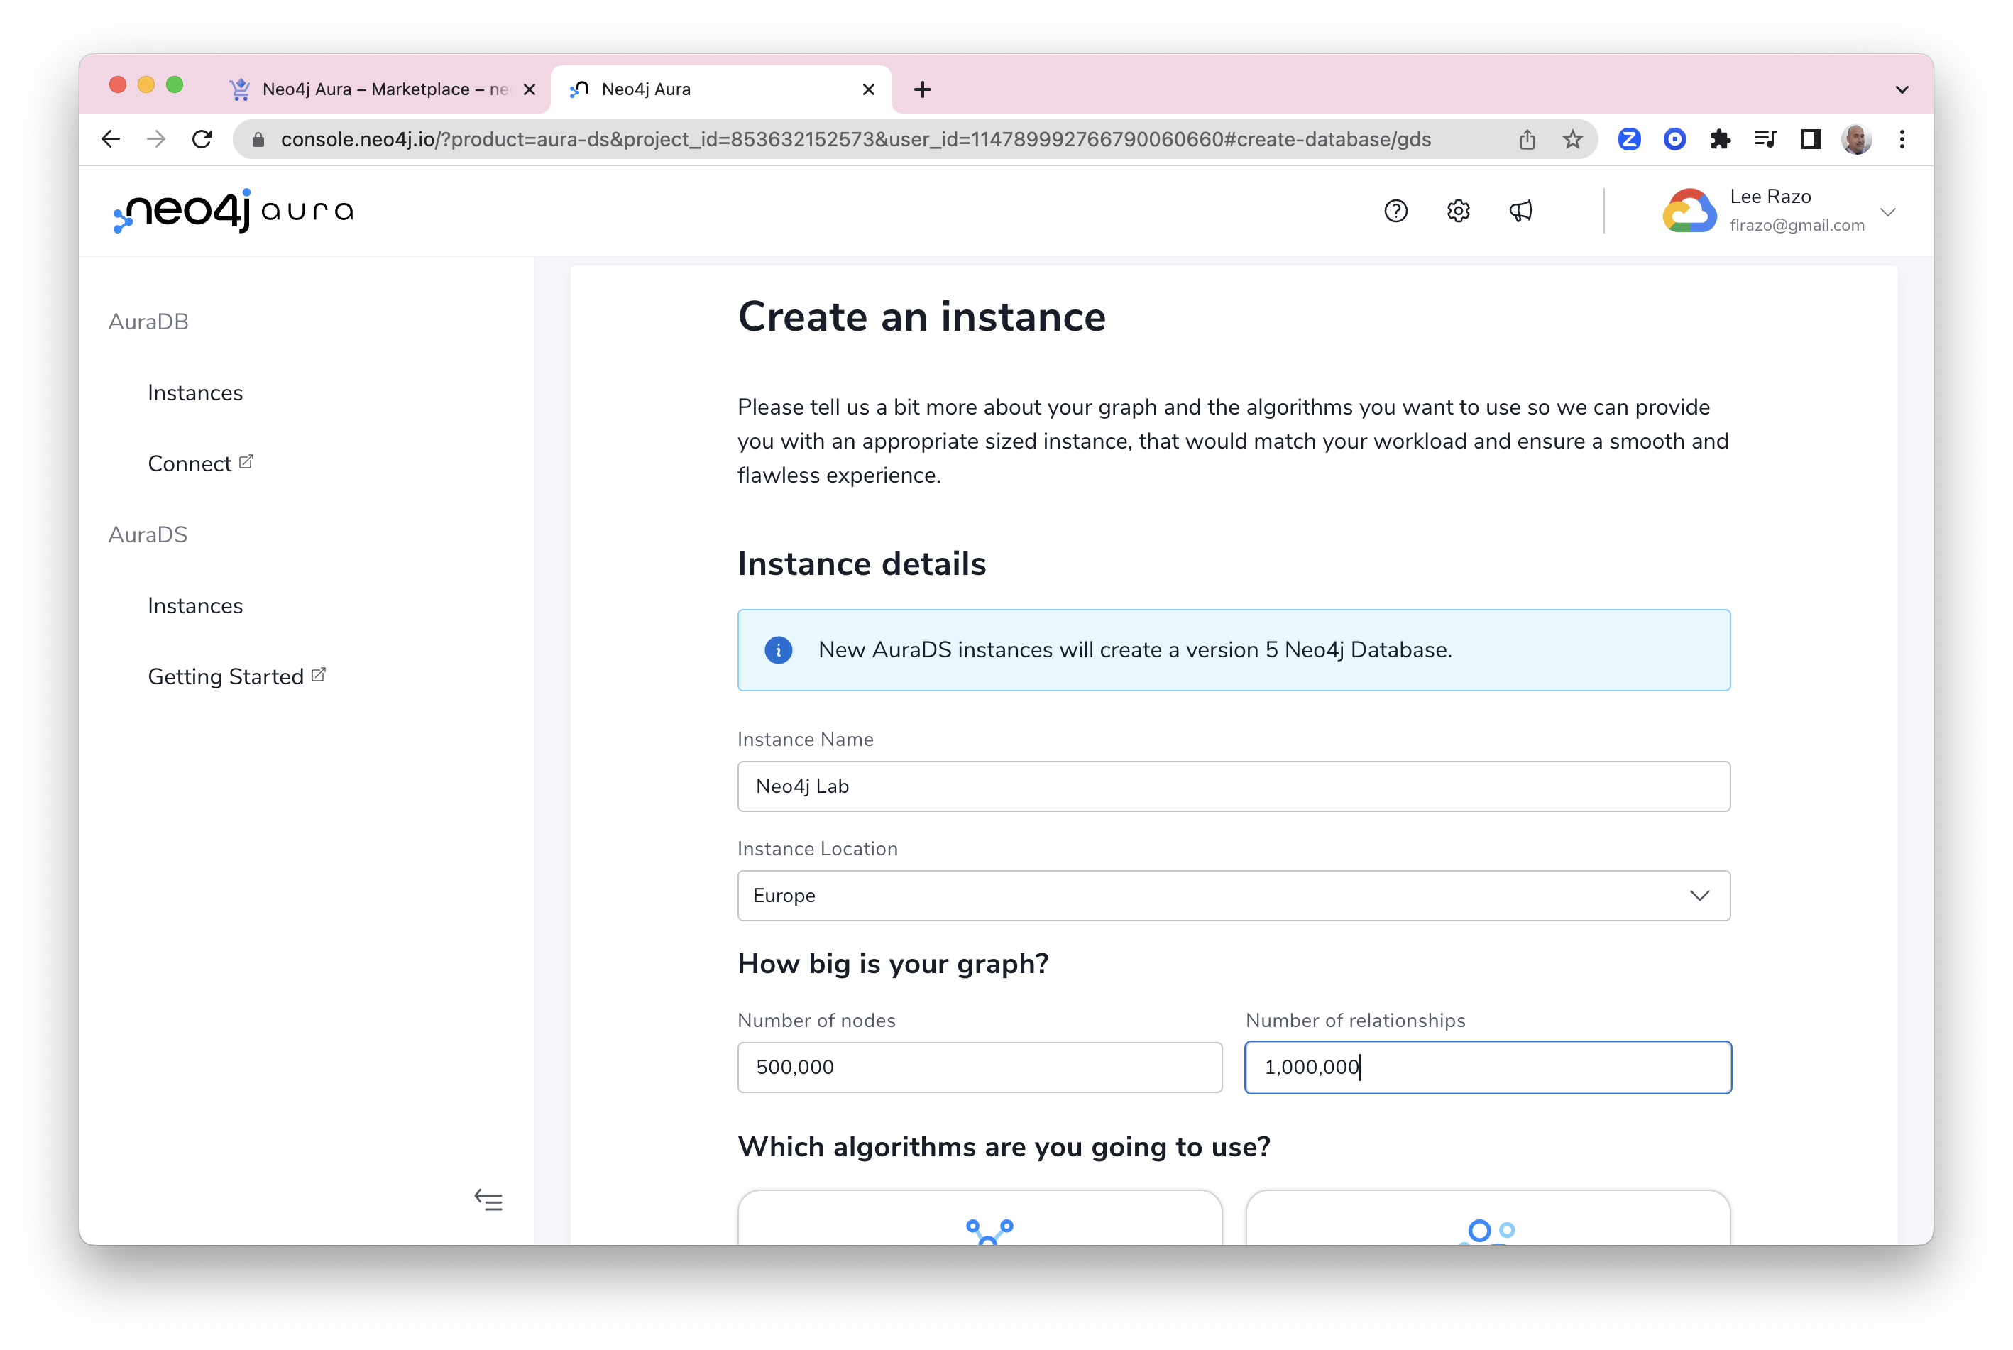
Task: Click the megaphone announcements icon
Action: click(x=1520, y=211)
